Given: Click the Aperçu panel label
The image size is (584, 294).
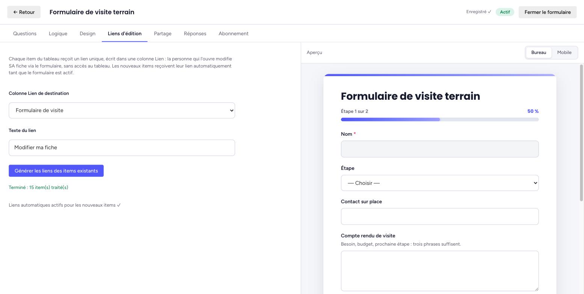Looking at the screenshot, I should point(314,52).
